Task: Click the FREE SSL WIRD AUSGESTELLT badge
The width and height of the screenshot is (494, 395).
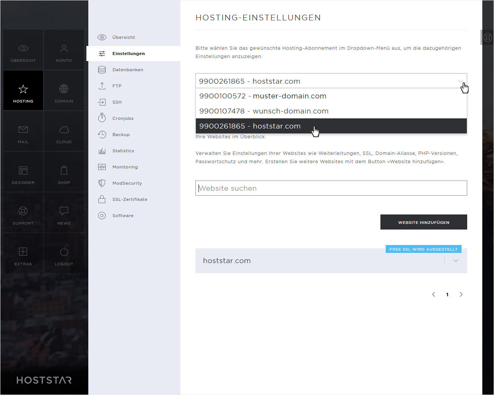Action: [x=423, y=249]
